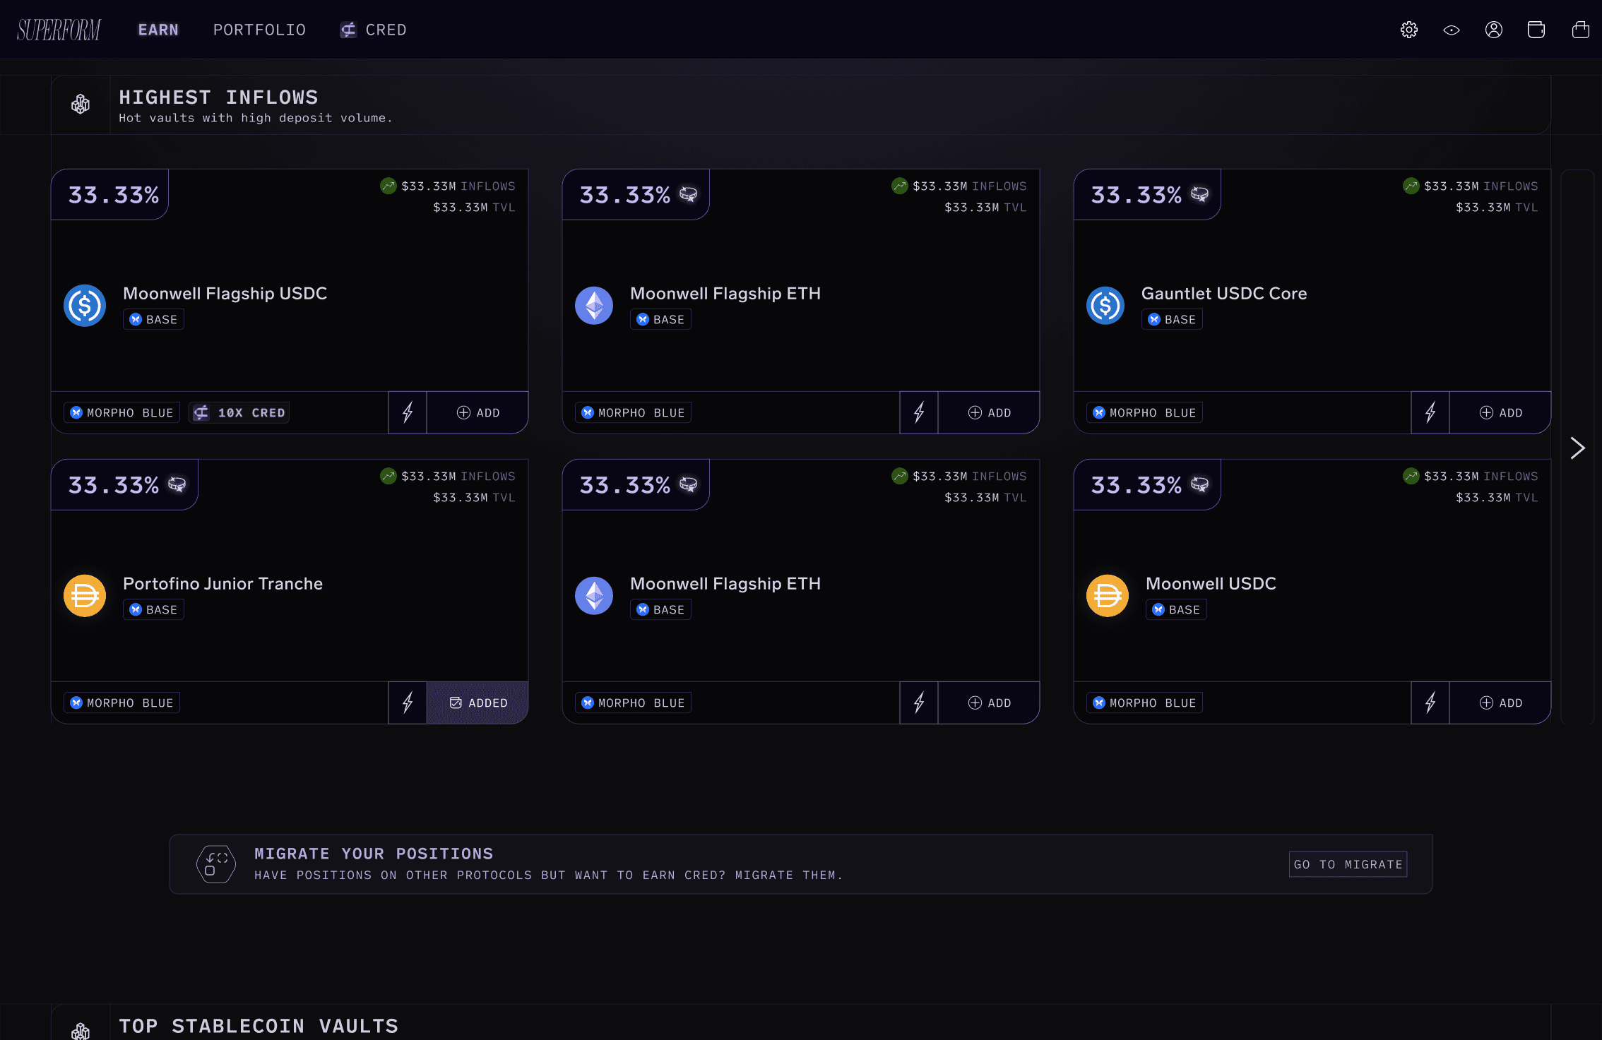Open the user profile icon
This screenshot has height=1040, width=1602.
pos(1493,30)
